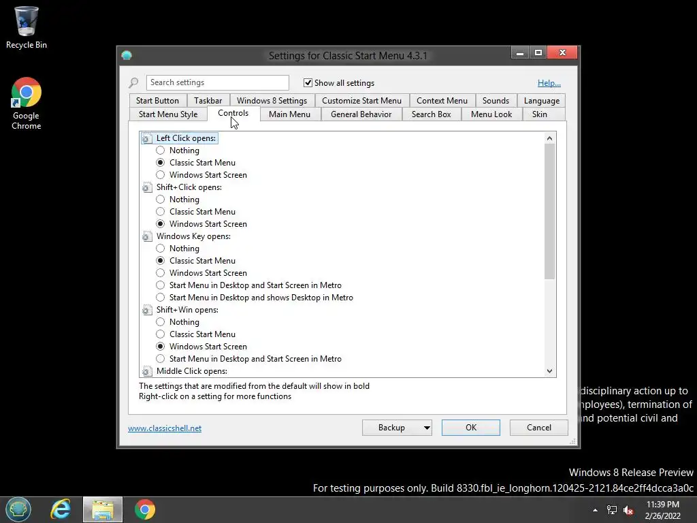The width and height of the screenshot is (697, 523).
Task: Click into the Search settings field
Action: point(217,82)
